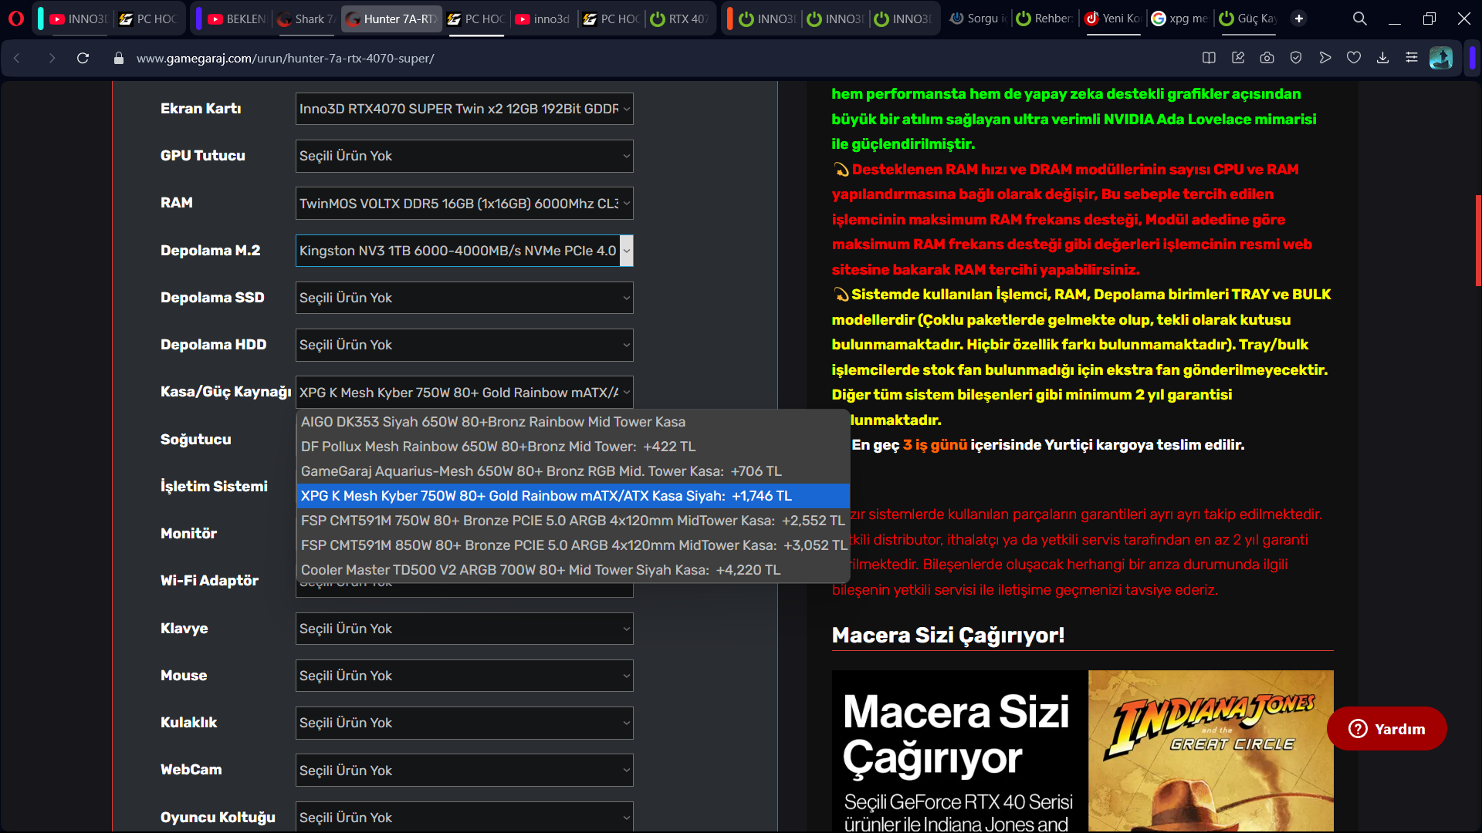The height and width of the screenshot is (833, 1482).
Task: Click the Opera snapshot camera icon
Action: pyautogui.click(x=1267, y=58)
